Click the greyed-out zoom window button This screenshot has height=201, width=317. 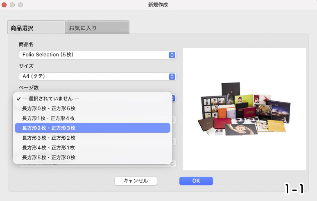(x=20, y=5)
